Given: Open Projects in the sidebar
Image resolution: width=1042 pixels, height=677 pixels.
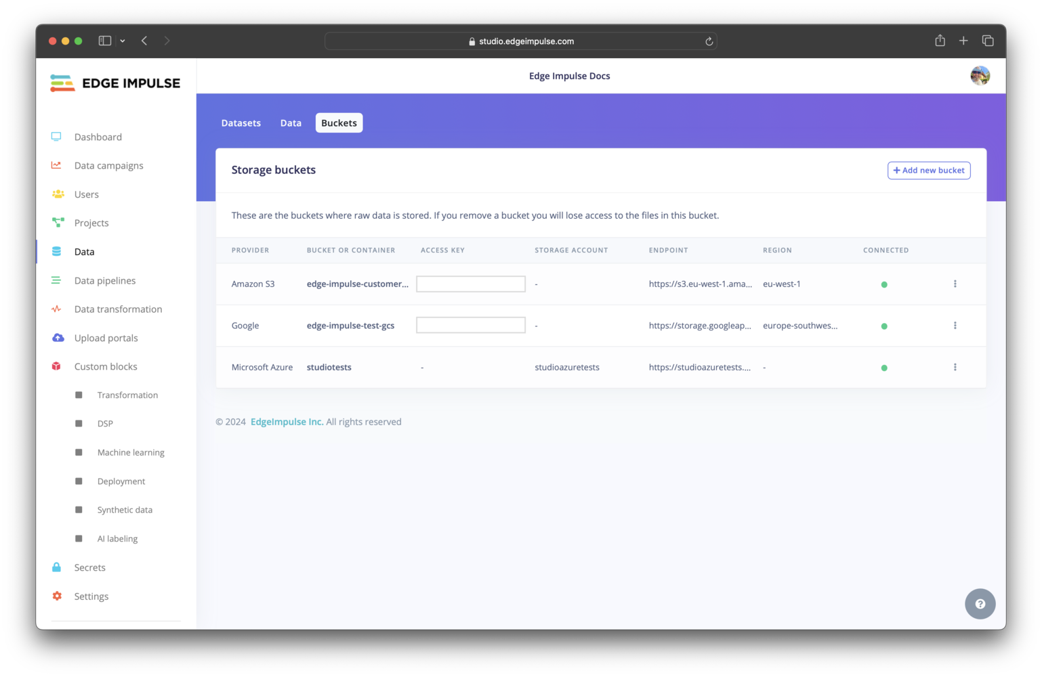Looking at the screenshot, I should [x=91, y=223].
